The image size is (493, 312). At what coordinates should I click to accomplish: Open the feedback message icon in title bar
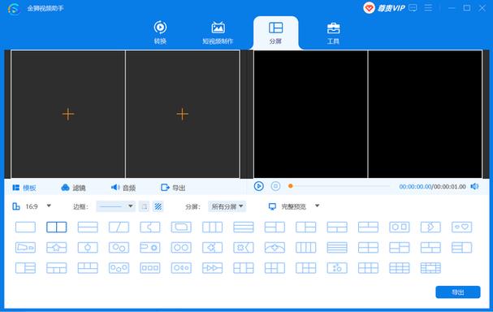[x=413, y=8]
